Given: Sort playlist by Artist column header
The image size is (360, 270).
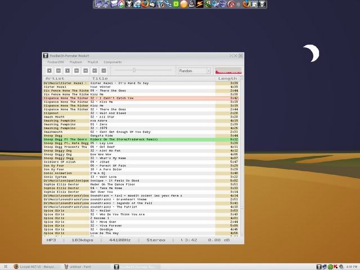Looking at the screenshot, I should click(55, 78).
